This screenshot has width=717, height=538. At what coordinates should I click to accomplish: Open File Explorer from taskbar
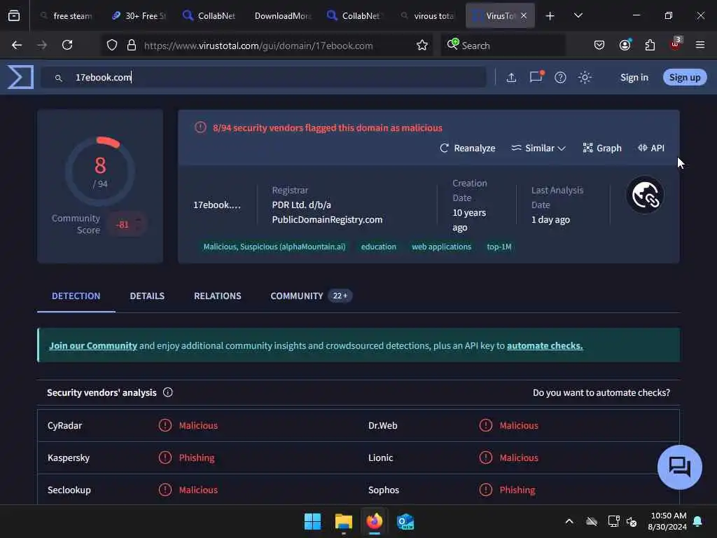tap(343, 521)
